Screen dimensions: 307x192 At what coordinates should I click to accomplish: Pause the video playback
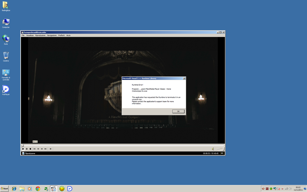[x=27, y=149]
